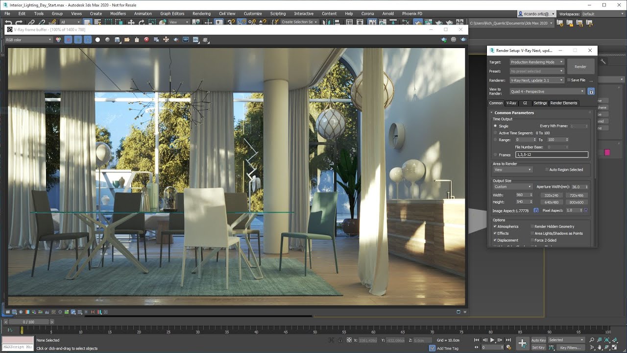Enable Render Hidden Geometry checkbox
Screen dimensions: 627x353
[532, 227]
